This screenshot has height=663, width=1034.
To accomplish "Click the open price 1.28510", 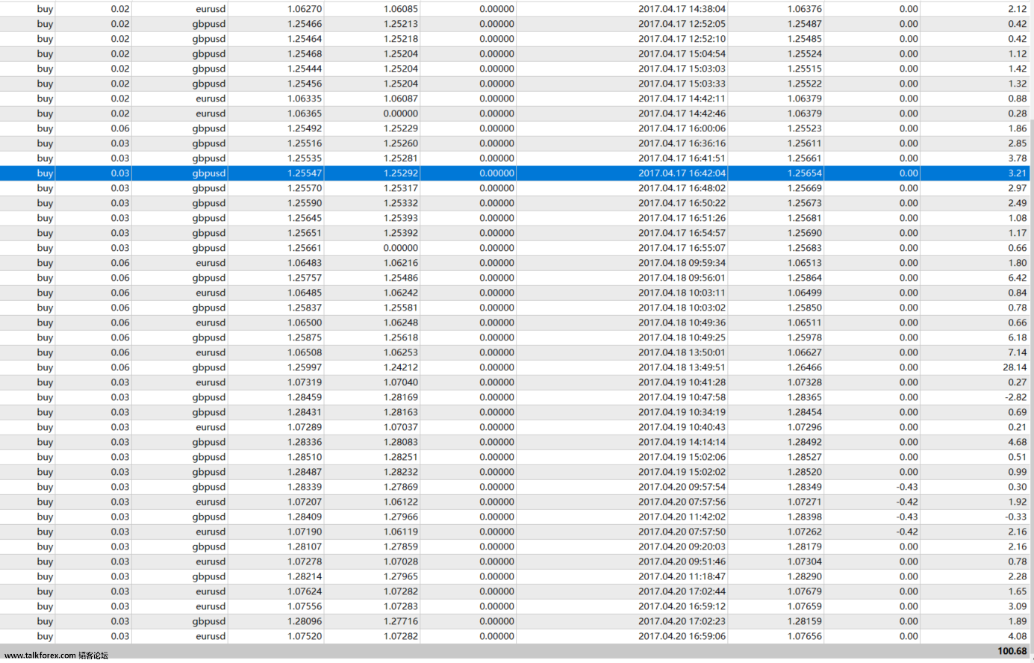I will pos(305,457).
